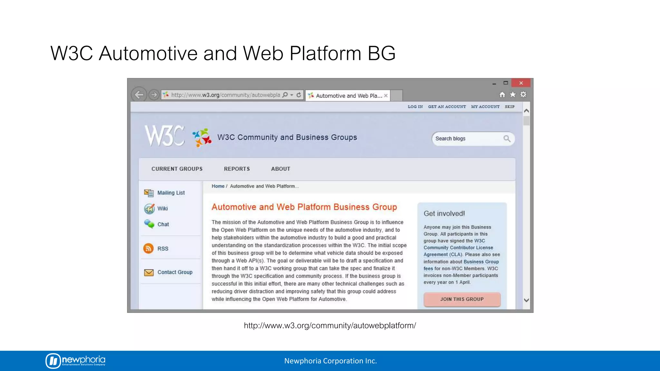Screen dimensions: 660x371
Task: Open favorites via the star icon
Action: tap(513, 95)
